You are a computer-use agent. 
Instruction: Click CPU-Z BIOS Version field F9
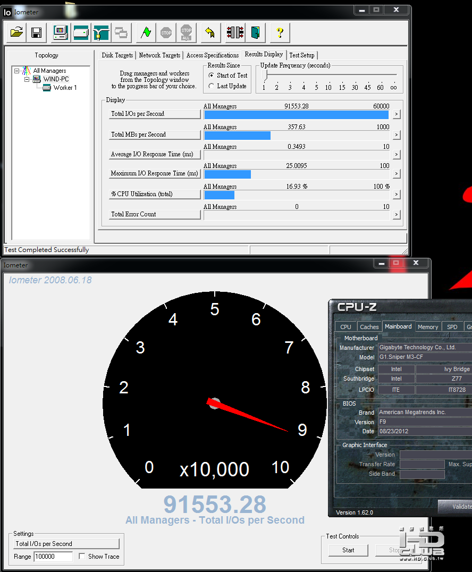425,422
